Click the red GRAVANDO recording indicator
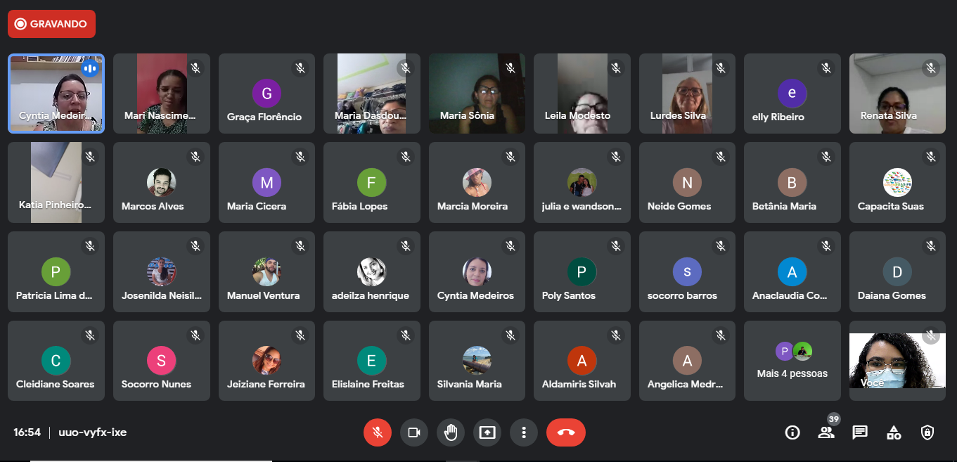Viewport: 957px width, 462px height. [x=51, y=24]
